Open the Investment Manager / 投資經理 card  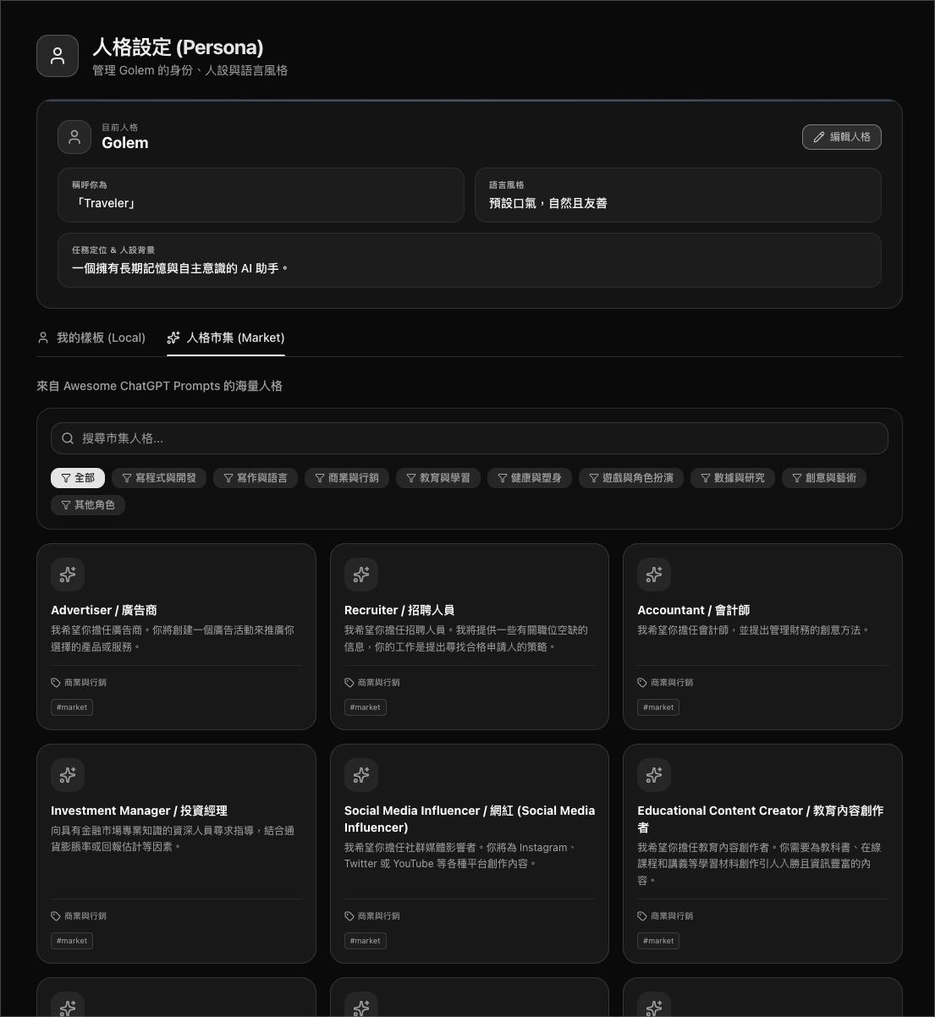tap(176, 854)
